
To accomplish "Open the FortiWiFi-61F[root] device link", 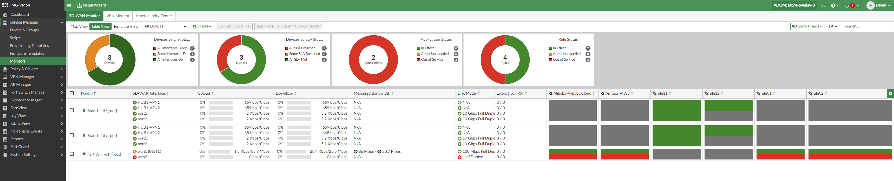I will (x=104, y=154).
